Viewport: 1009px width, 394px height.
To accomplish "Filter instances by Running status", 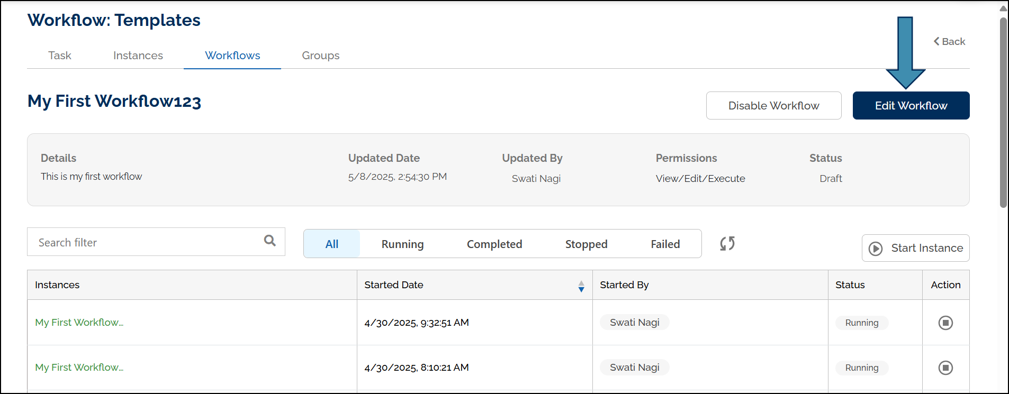I will click(402, 244).
